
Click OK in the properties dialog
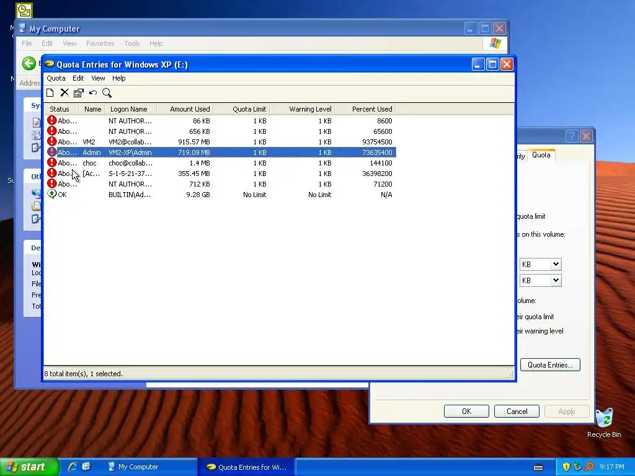click(466, 412)
